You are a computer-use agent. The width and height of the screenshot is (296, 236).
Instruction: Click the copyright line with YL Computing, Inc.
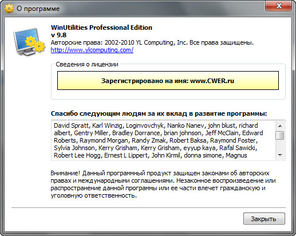(152, 42)
